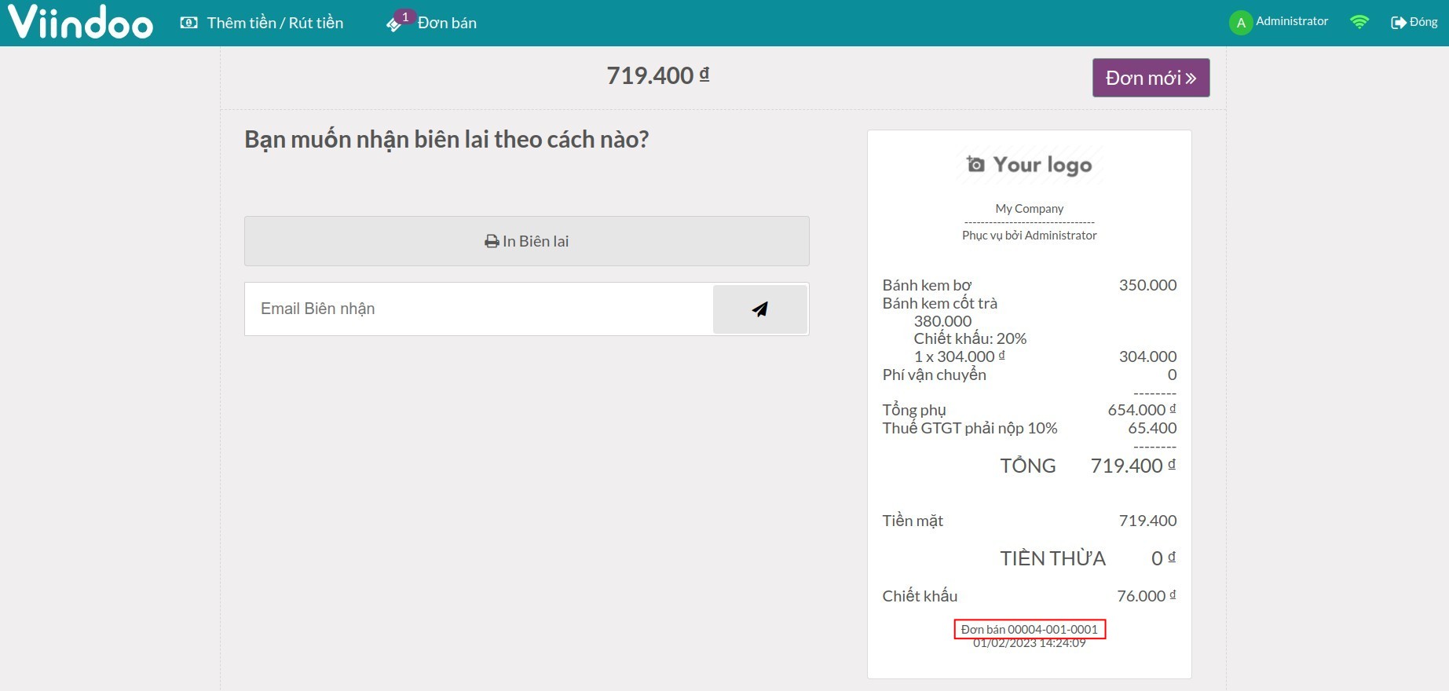Click the Viindoo logo
Viewport: 1449px width, 691px height.
point(80,22)
